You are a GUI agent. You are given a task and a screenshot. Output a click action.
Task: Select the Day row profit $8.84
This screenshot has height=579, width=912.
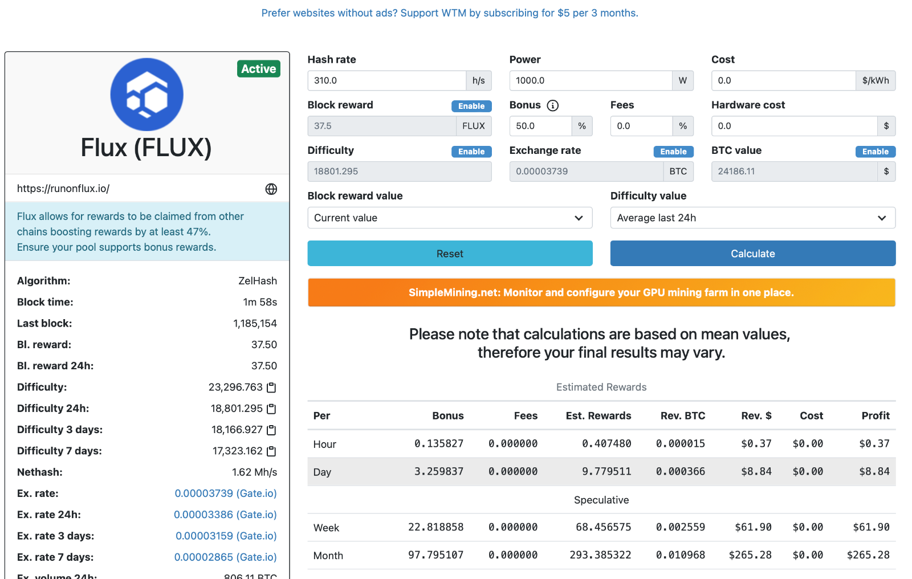[874, 472]
